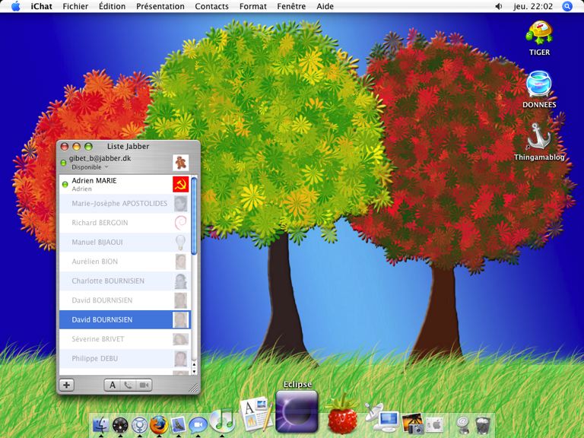This screenshot has width=584, height=438.
Task: Open the Trash in the Dock
Action: click(x=482, y=424)
